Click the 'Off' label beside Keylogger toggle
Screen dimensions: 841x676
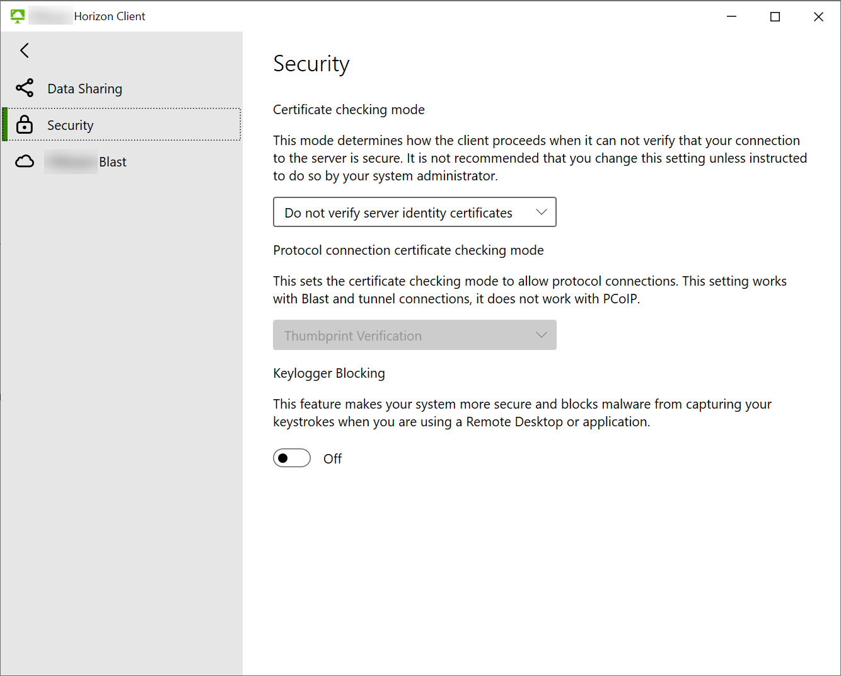[333, 458]
